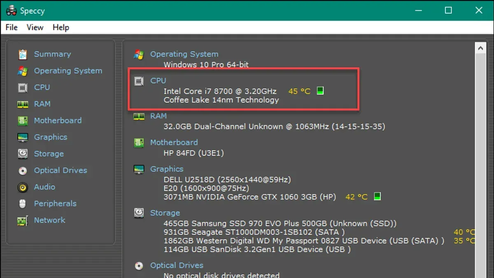
Task: Click the Storage hard drive icon in sidebar
Action: pos(23,154)
